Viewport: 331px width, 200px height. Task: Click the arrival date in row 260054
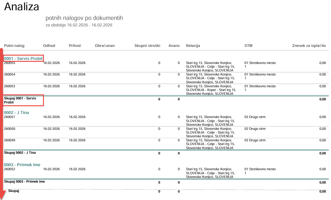click(77, 75)
